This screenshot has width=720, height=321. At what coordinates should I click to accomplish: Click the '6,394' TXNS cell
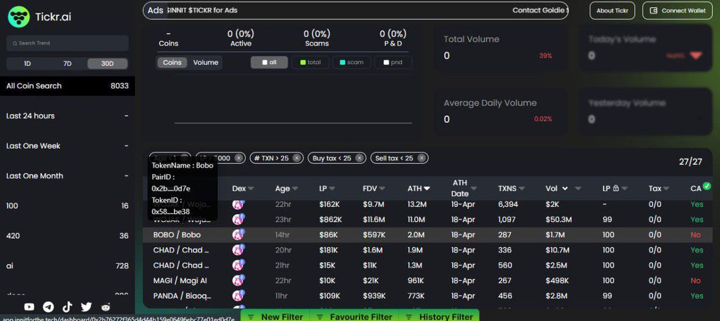pyautogui.click(x=508, y=205)
